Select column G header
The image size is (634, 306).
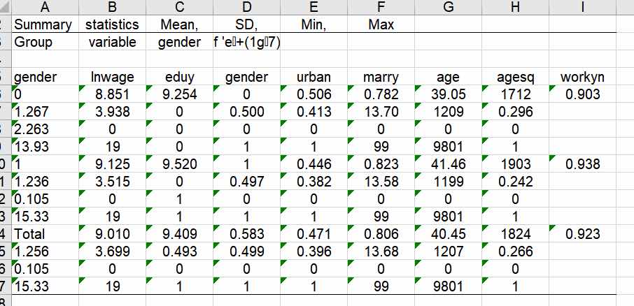pyautogui.click(x=448, y=7)
